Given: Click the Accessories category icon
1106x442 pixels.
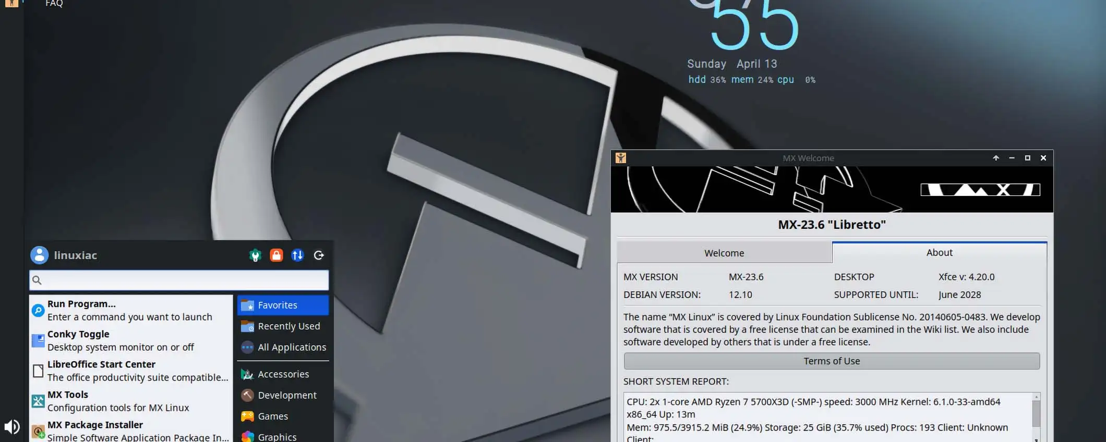Looking at the screenshot, I should click(247, 374).
